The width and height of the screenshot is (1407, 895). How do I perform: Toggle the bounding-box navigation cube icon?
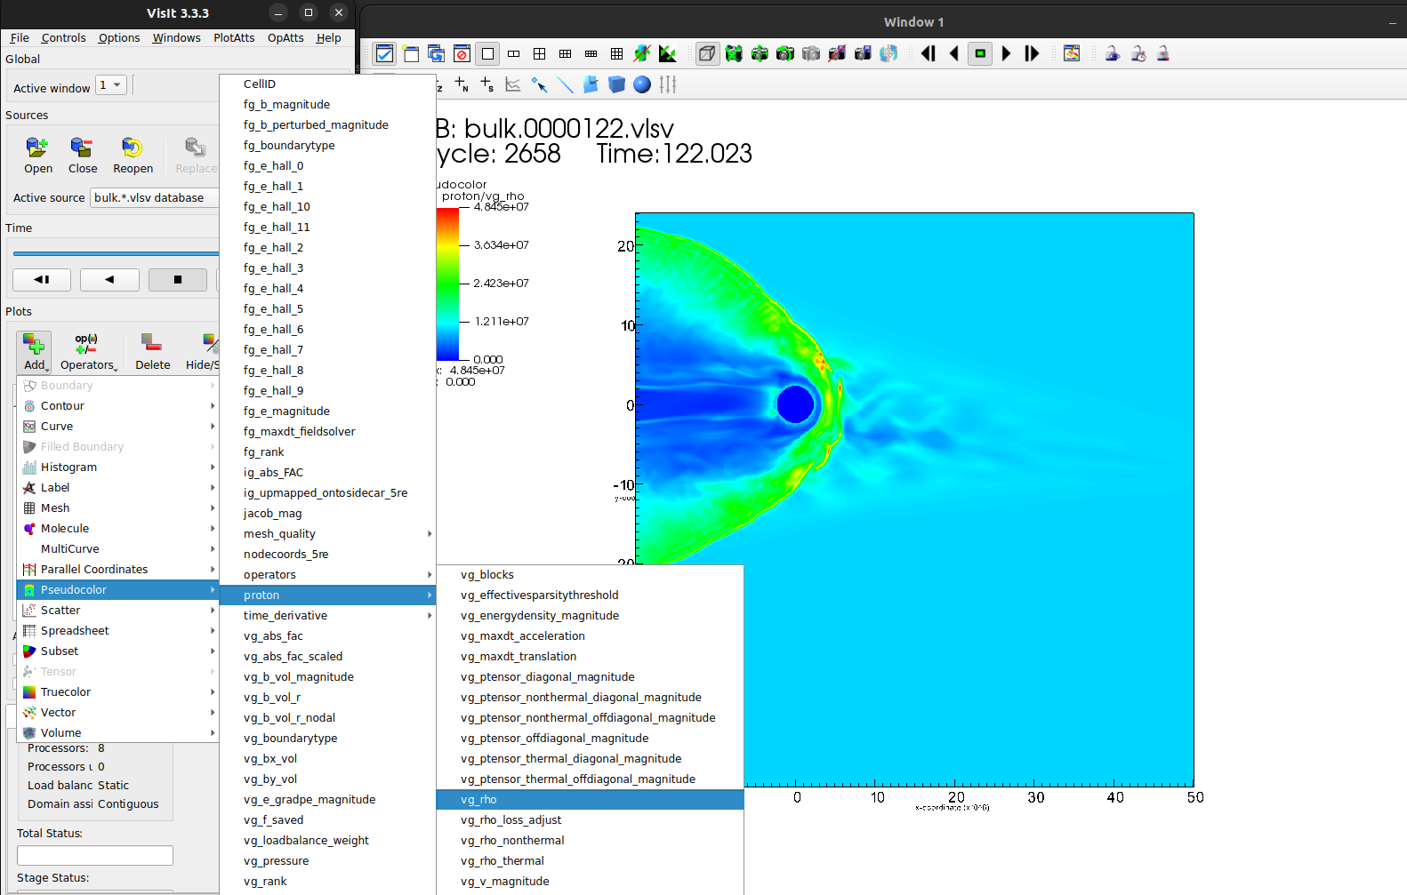pyautogui.click(x=706, y=54)
